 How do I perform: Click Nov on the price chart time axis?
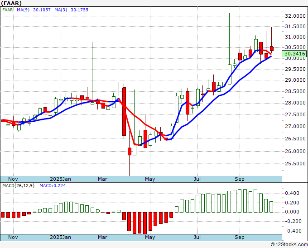tap(13, 179)
